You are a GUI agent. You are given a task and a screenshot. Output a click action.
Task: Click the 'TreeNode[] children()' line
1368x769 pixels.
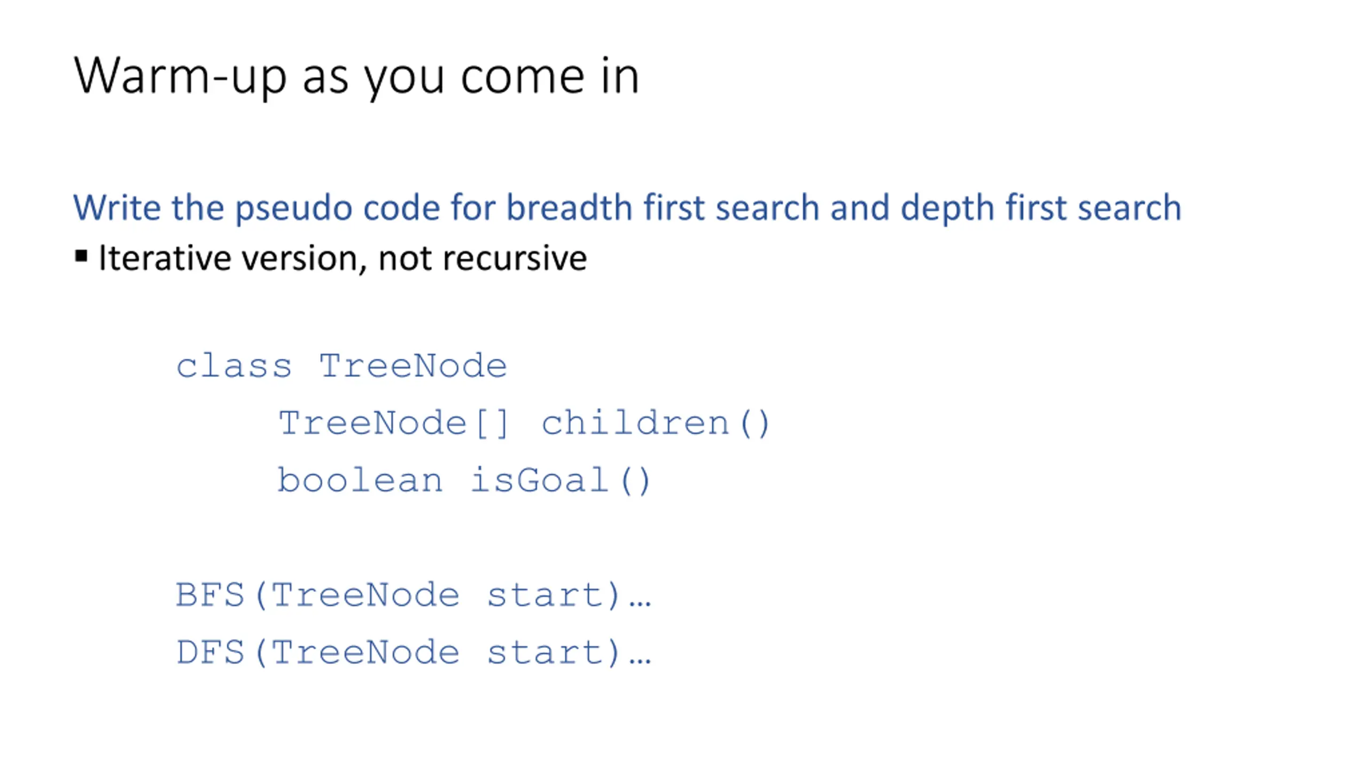coord(524,424)
